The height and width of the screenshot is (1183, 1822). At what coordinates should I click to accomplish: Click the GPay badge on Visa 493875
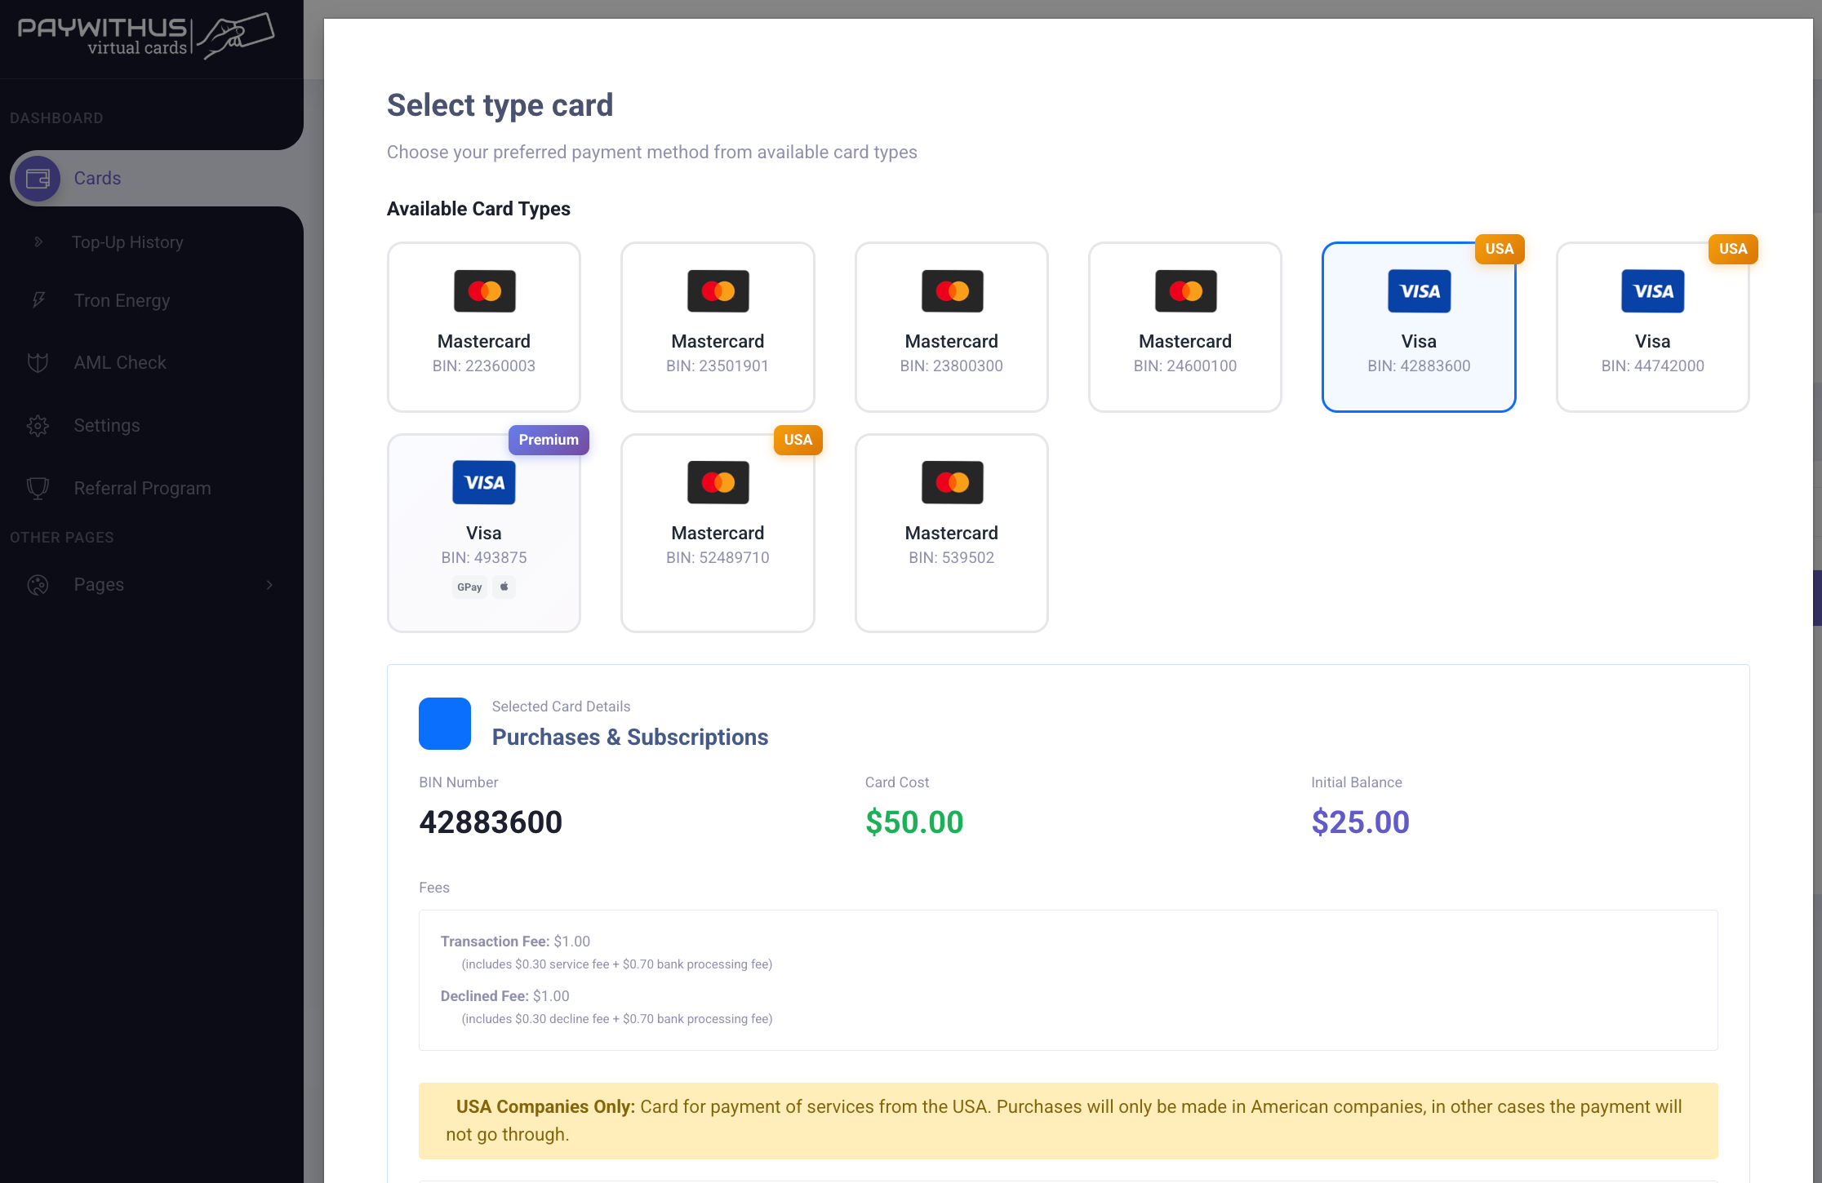click(x=469, y=587)
